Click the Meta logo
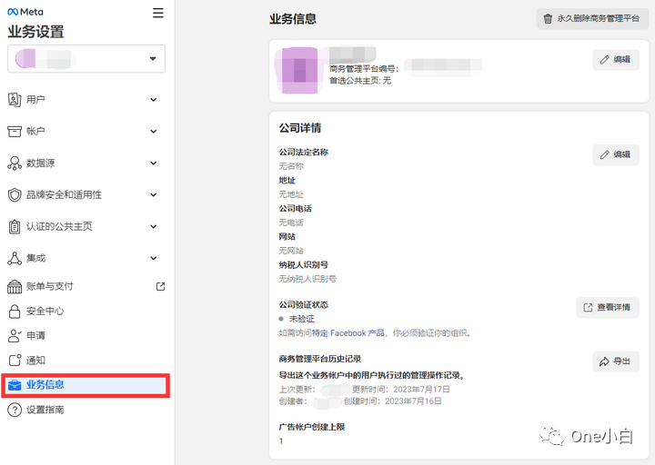The height and width of the screenshot is (465, 655). tap(25, 12)
